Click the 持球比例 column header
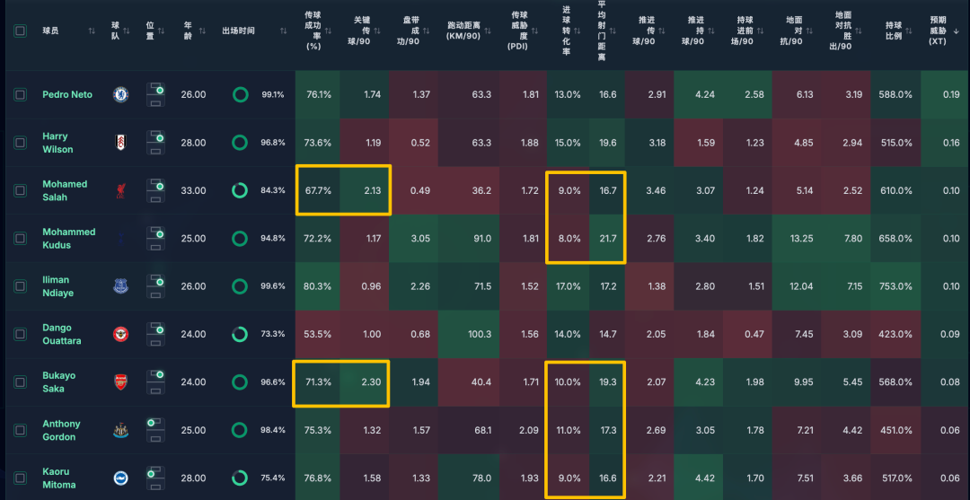The height and width of the screenshot is (500, 970). click(894, 31)
